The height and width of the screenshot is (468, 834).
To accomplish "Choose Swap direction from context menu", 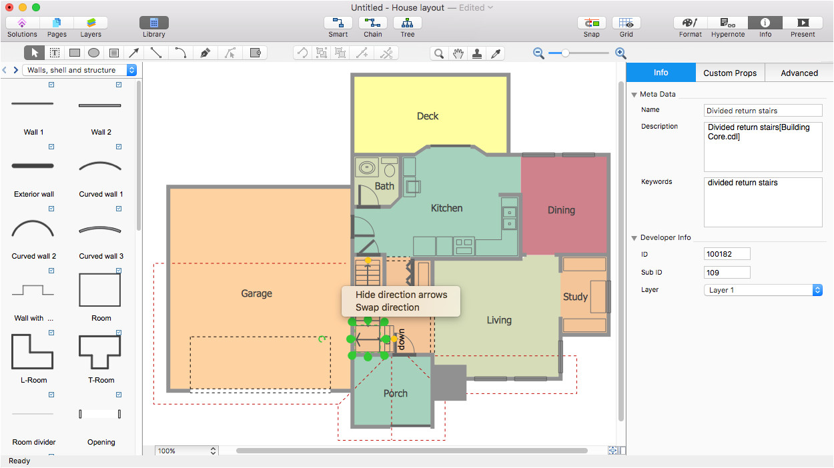I will click(x=387, y=307).
